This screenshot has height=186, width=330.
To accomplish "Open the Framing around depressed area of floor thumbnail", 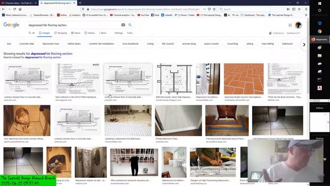I will pos(227,120).
